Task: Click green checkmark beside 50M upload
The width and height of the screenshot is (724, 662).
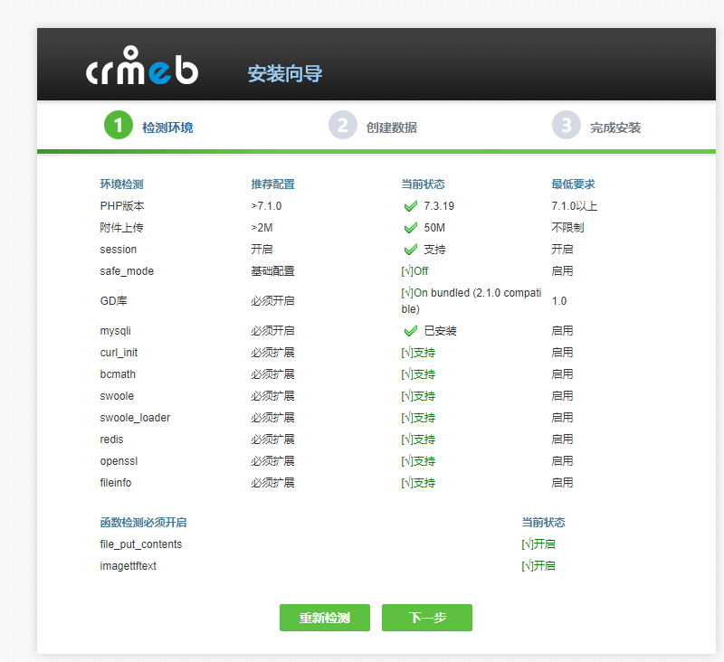Action: 411,228
